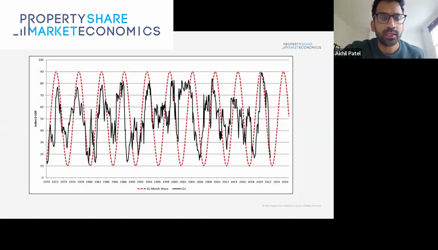Click the red dashed 65-Month Wave legend swatch
Viewport: 438px width, 250px height.
141,189
